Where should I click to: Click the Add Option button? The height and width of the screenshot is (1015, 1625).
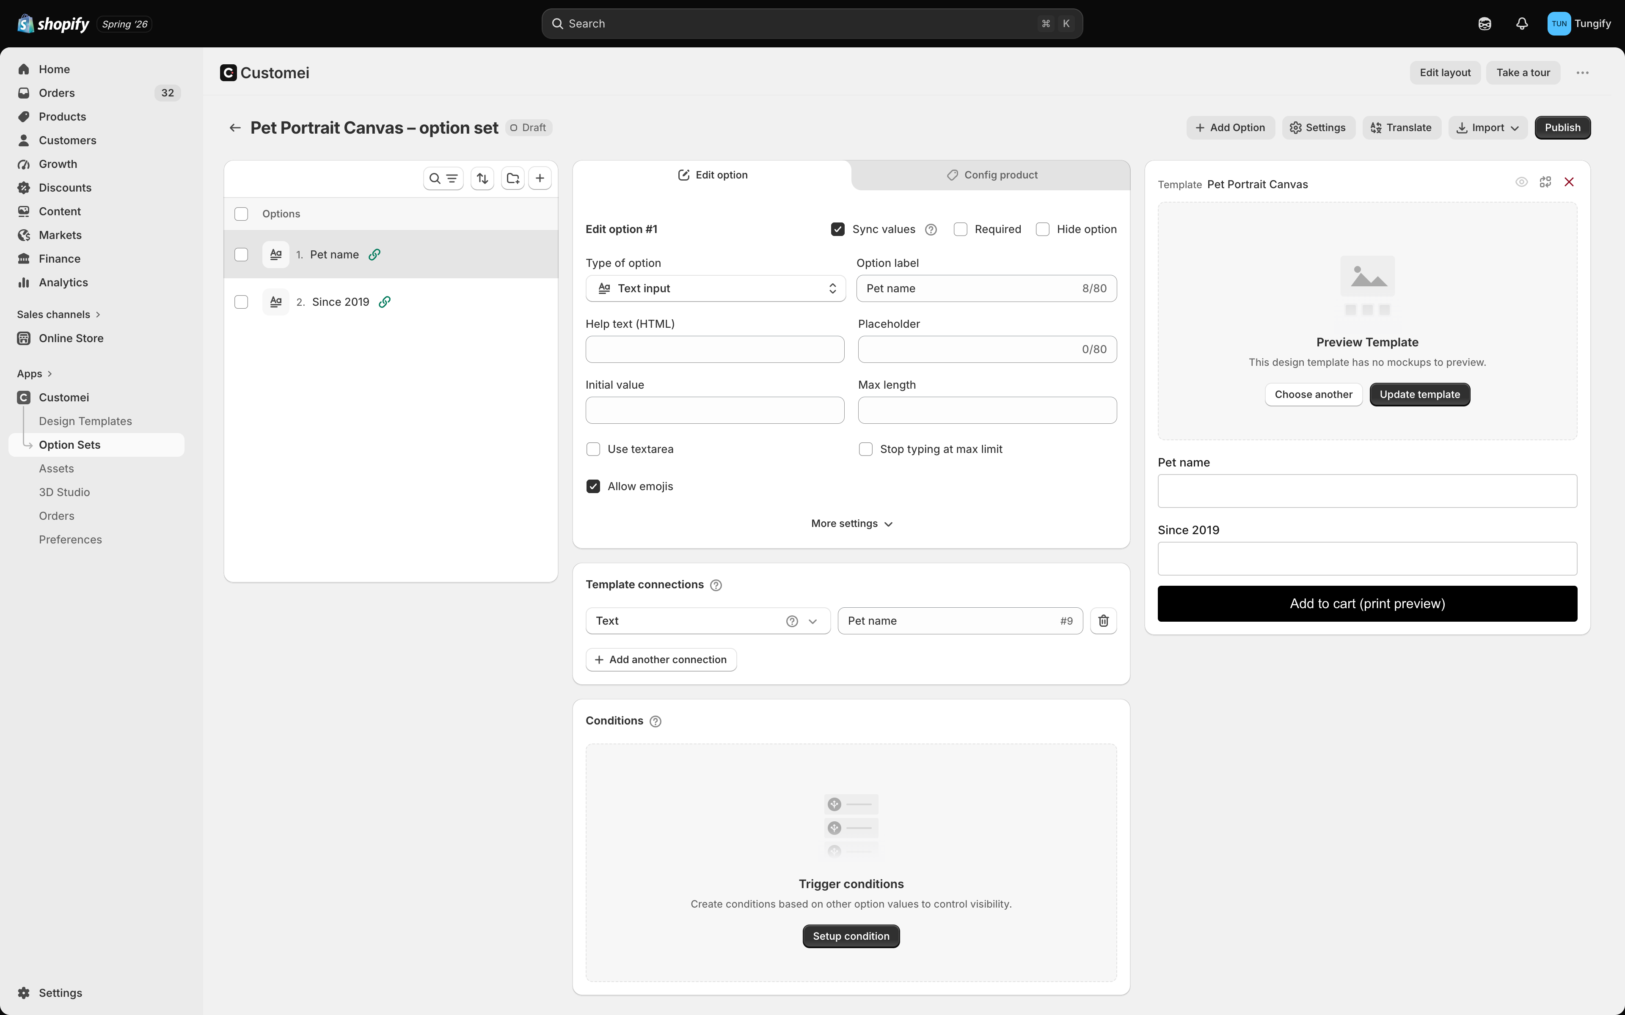(1230, 128)
